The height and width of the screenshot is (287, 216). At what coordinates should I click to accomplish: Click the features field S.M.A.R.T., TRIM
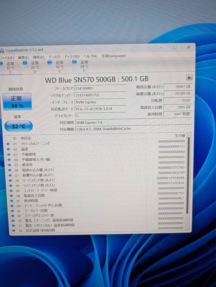(x=133, y=129)
